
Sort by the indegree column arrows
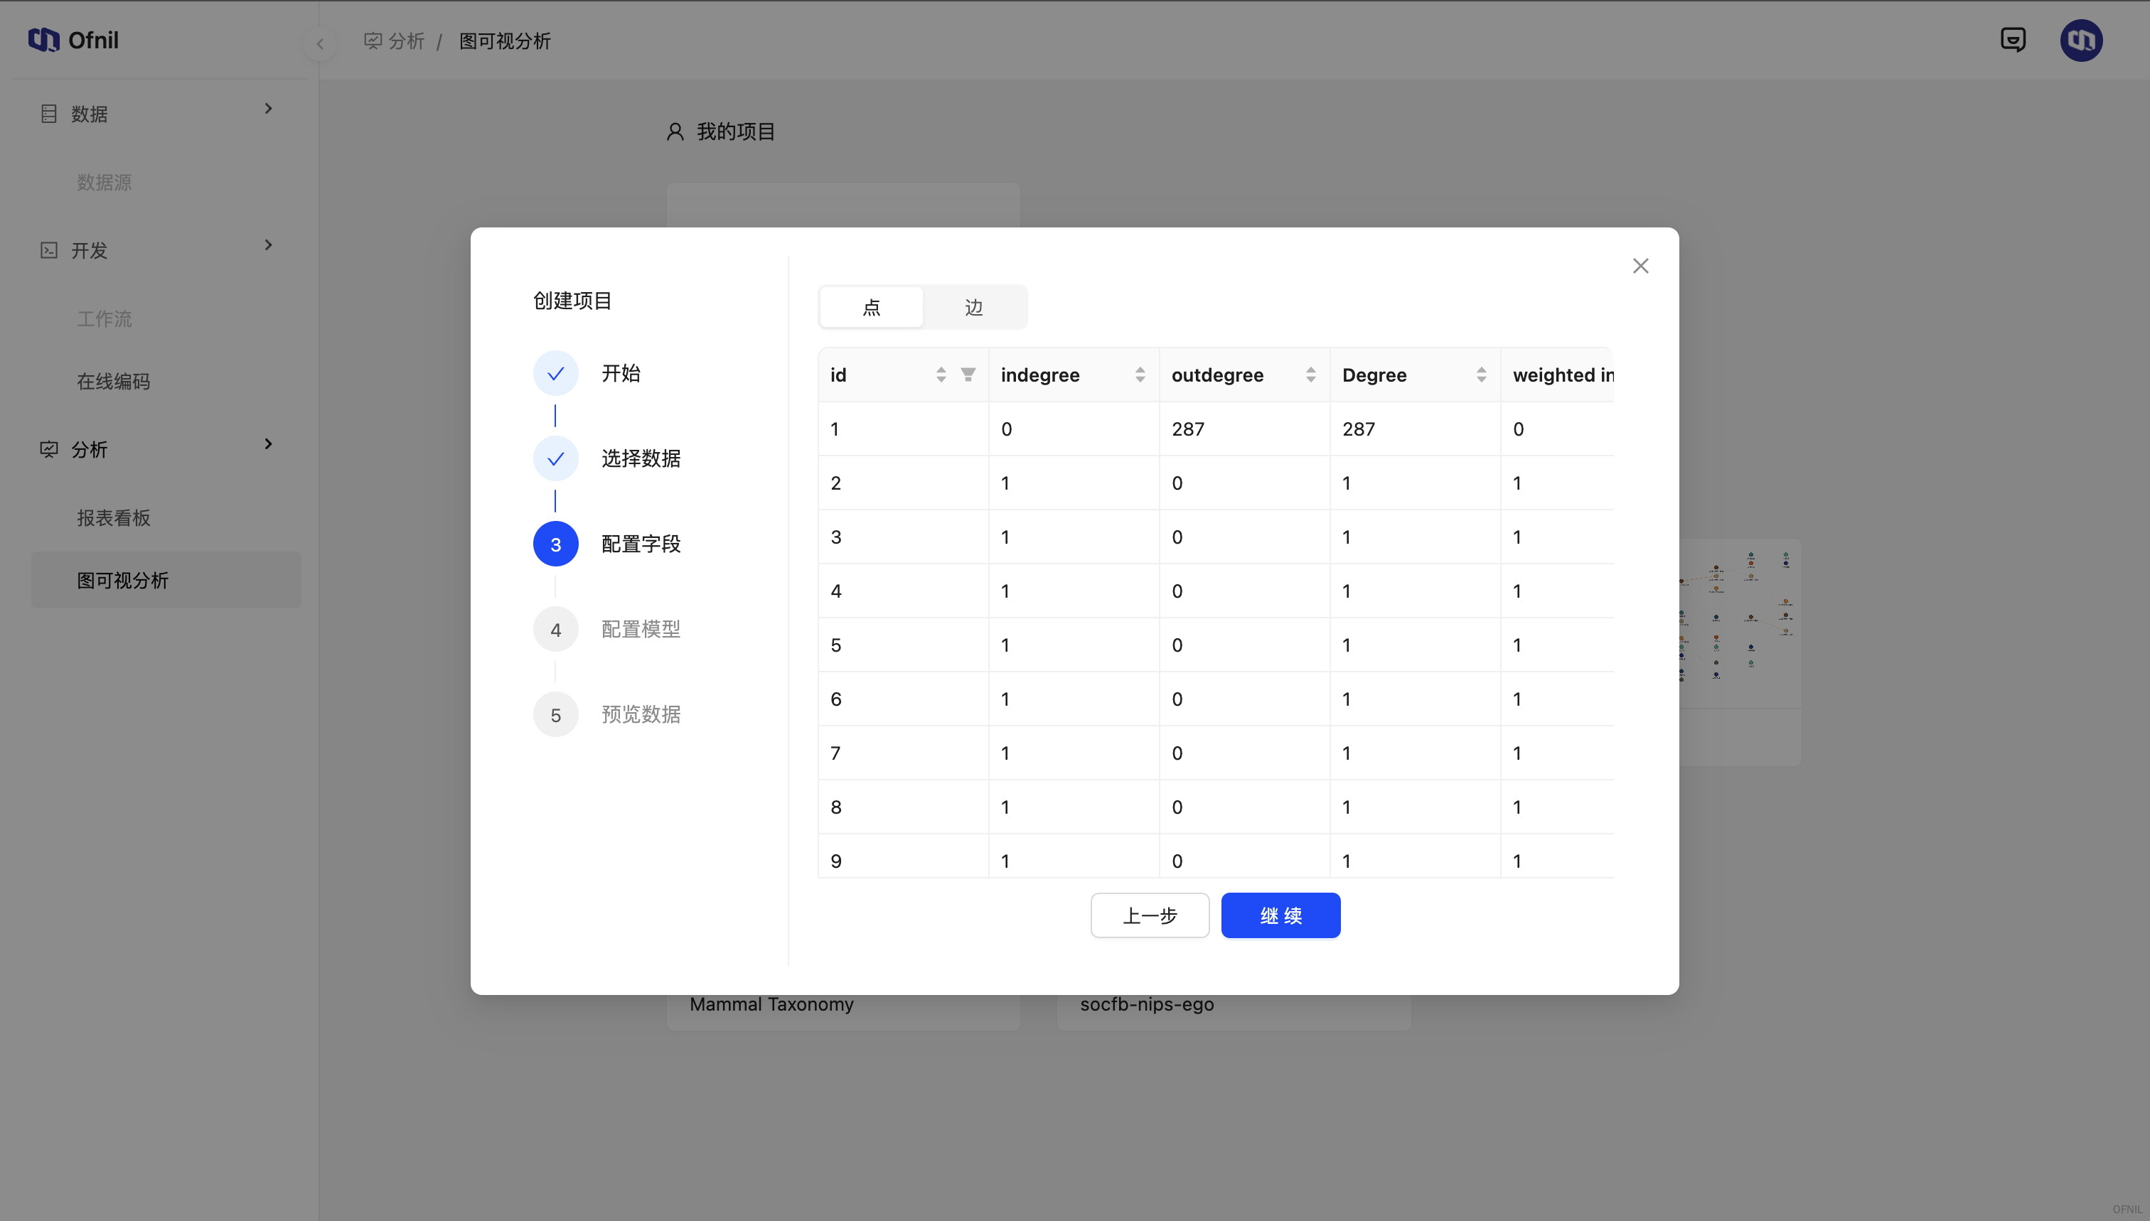click(x=1139, y=375)
